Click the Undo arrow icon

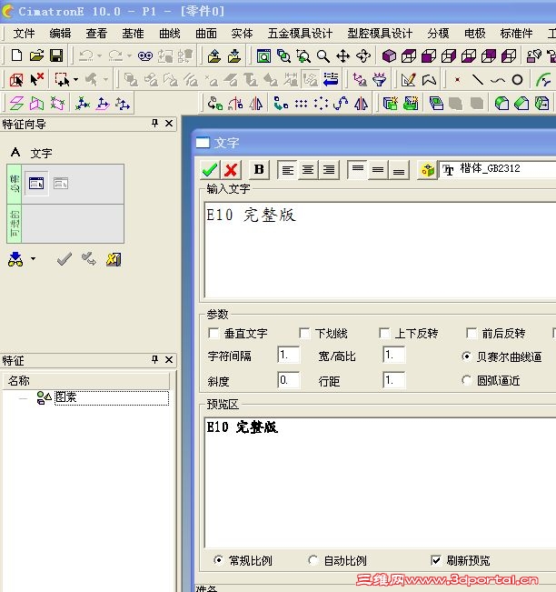click(86, 55)
